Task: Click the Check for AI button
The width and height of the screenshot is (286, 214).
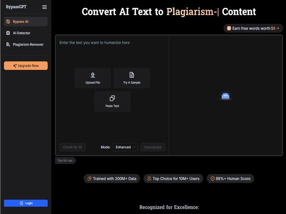Action: point(72,147)
